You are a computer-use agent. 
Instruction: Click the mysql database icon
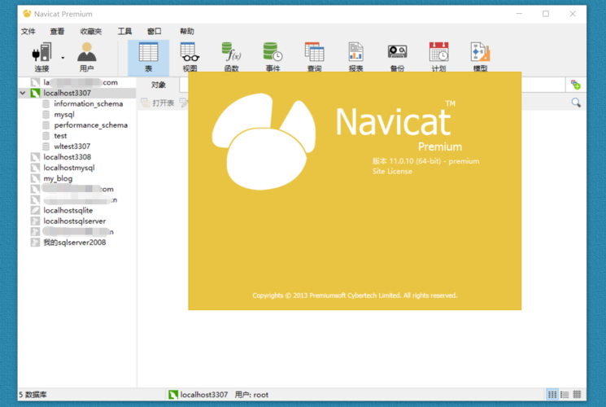click(46, 115)
